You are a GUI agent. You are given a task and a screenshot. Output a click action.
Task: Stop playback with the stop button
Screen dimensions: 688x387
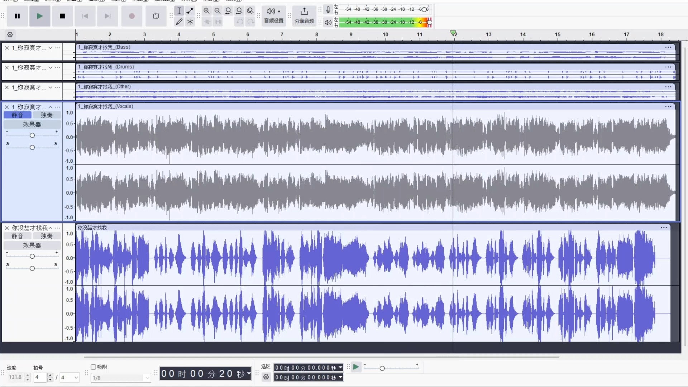(x=62, y=16)
